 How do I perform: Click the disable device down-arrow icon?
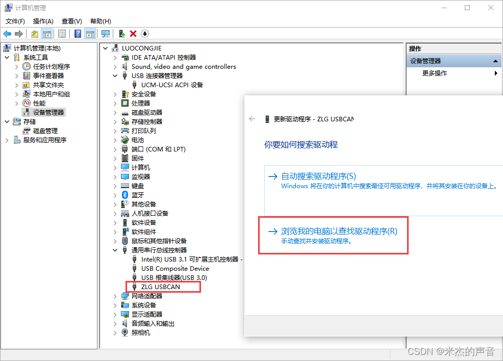point(145,34)
